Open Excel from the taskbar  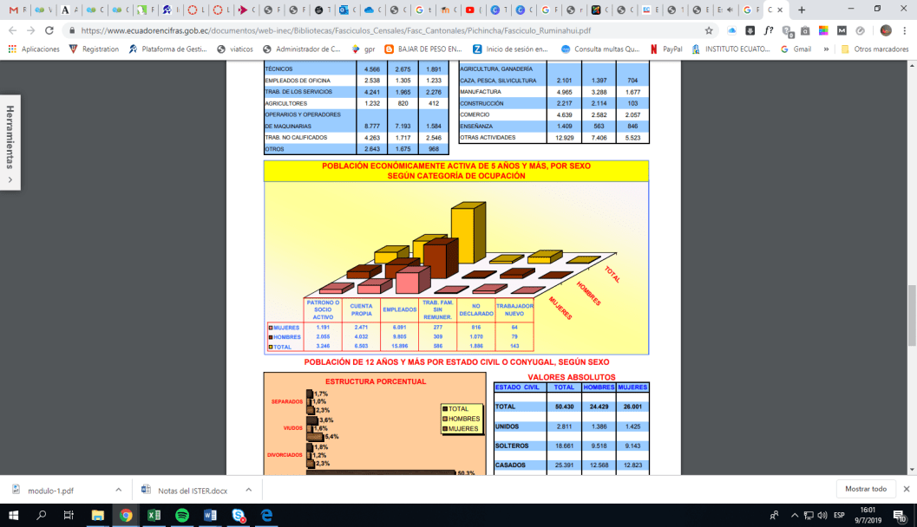coord(154,515)
